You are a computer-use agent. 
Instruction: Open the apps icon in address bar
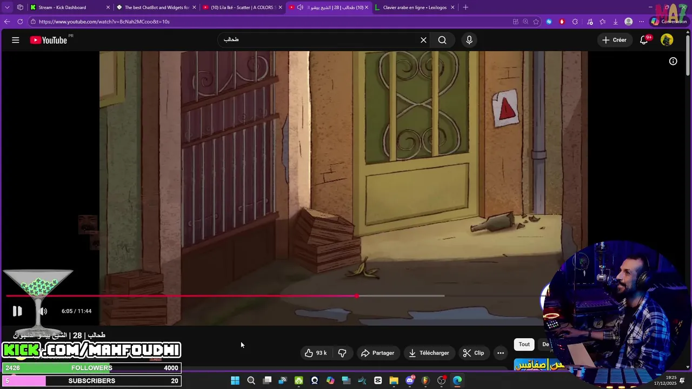point(515,22)
